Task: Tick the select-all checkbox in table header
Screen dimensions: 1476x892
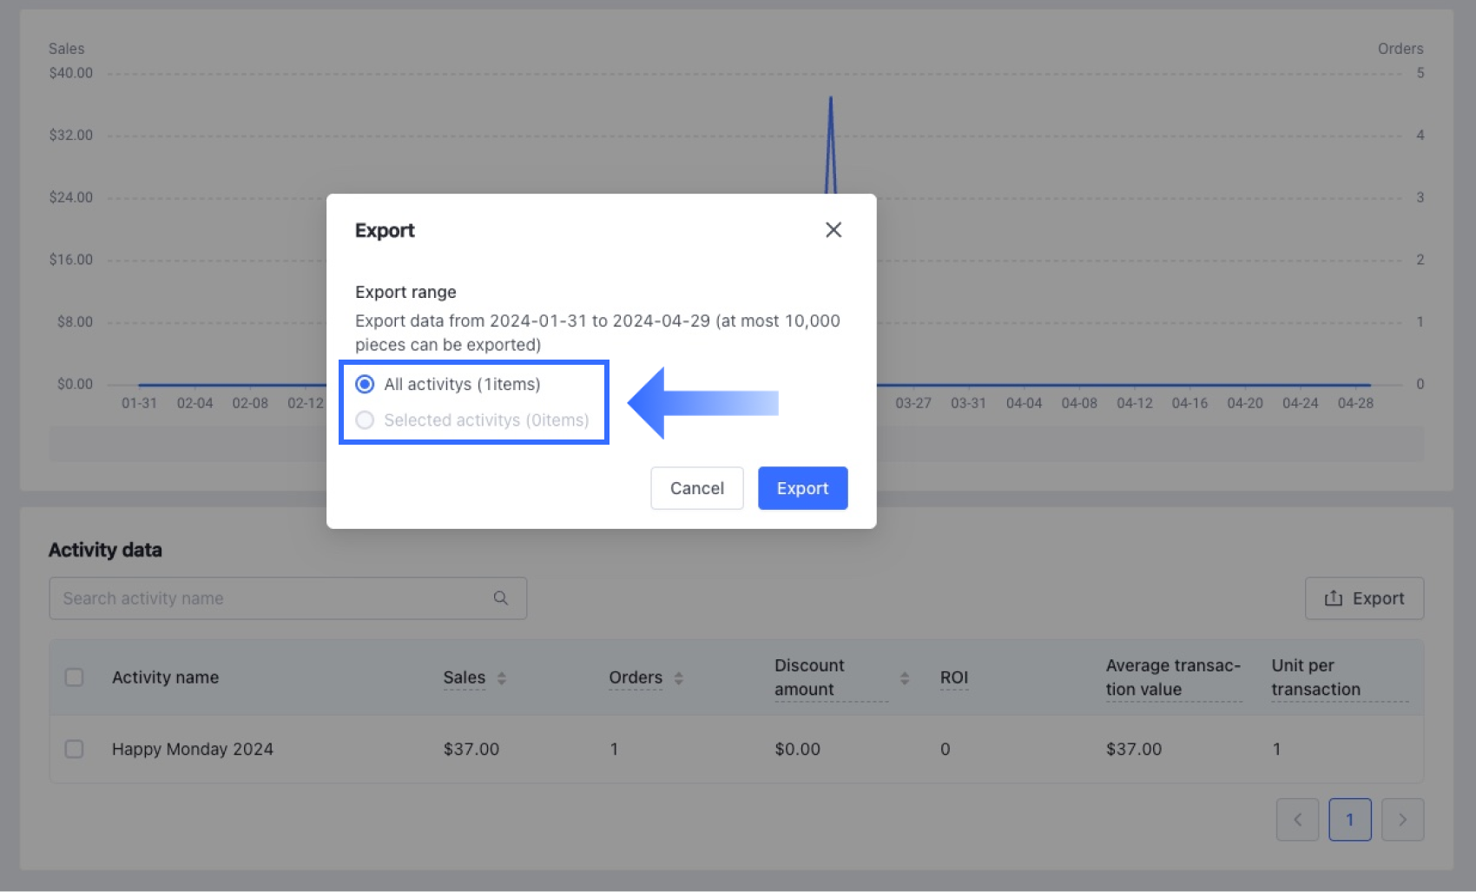Action: point(75,677)
